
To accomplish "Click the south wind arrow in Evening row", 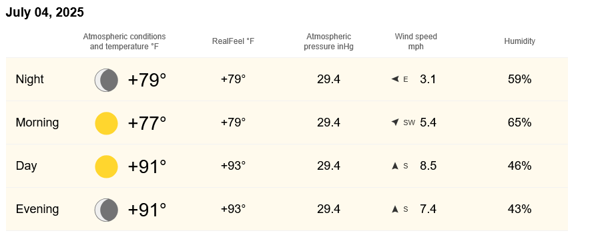I will 395,209.
